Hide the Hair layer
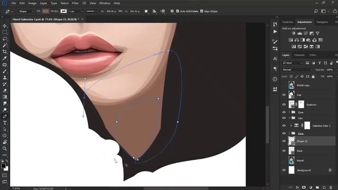This screenshot has height=190, width=338. (x=284, y=95)
